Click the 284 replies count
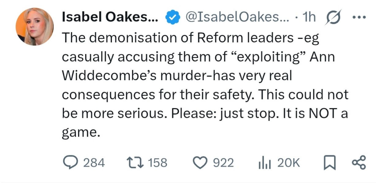The height and width of the screenshot is (183, 376). [94, 163]
